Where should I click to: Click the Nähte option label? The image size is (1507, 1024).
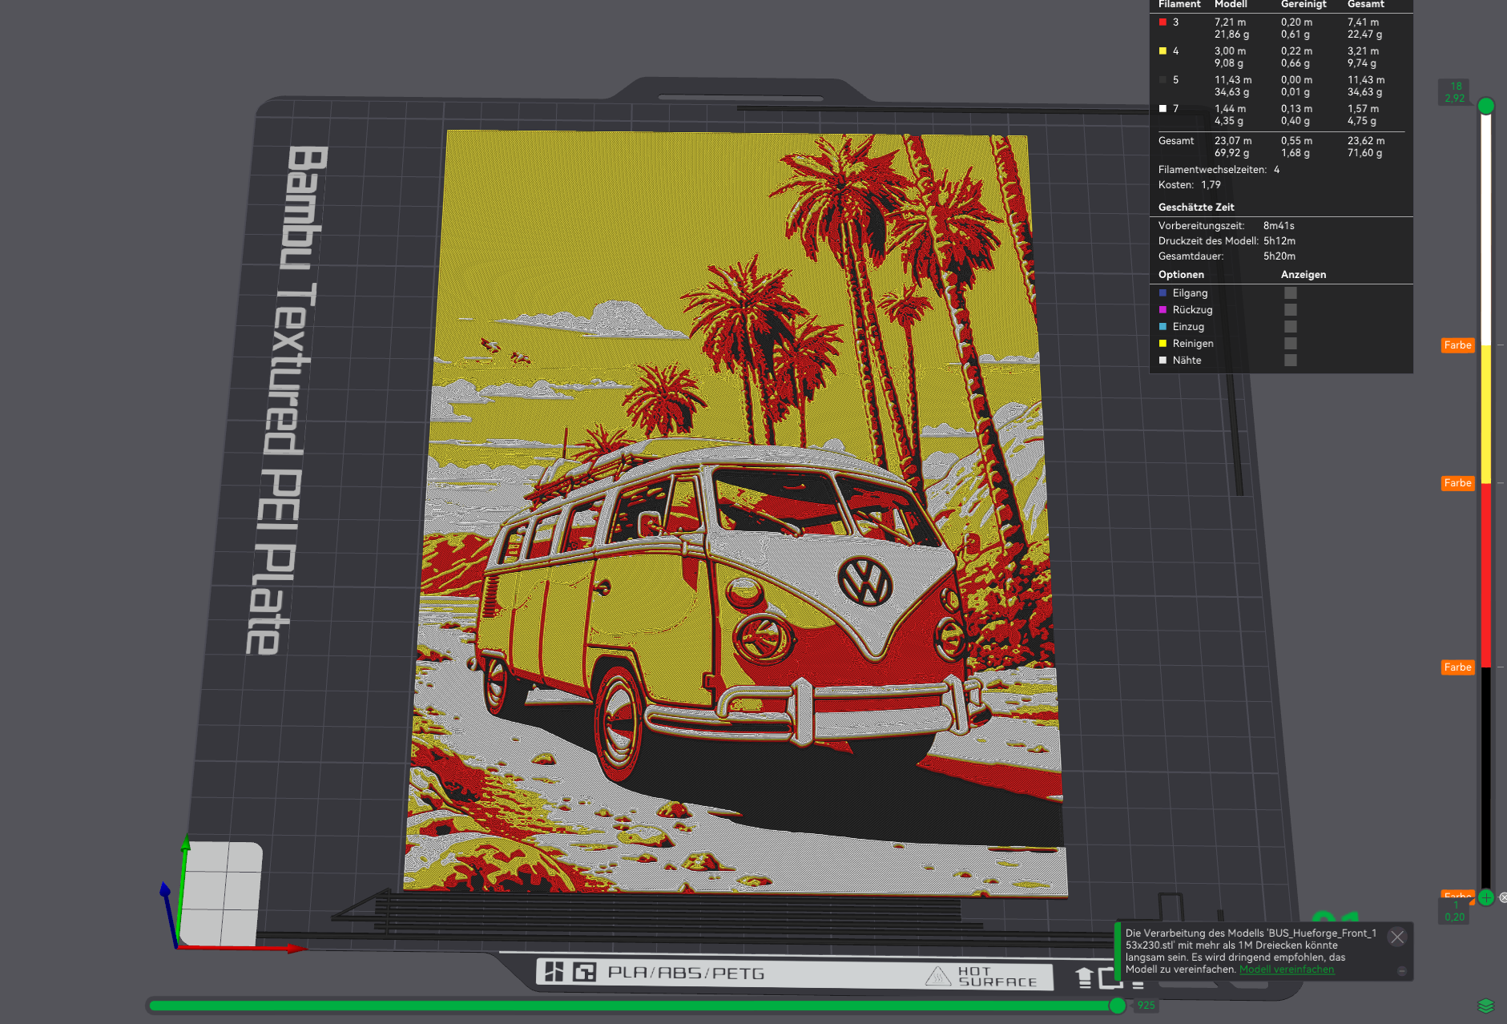[x=1187, y=361]
